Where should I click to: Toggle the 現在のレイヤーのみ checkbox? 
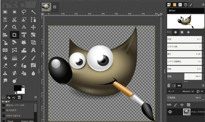(x=4, y=105)
